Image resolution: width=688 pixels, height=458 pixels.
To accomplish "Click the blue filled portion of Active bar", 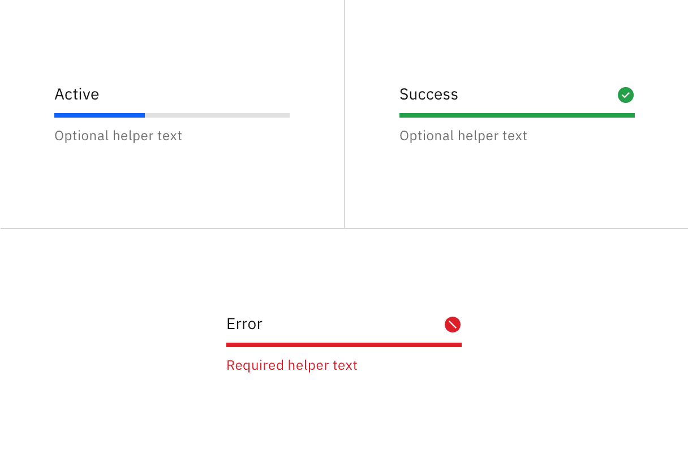I will (99, 115).
